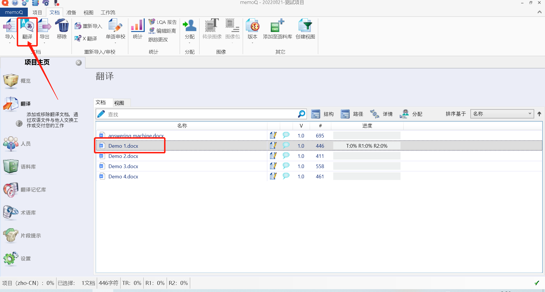
Task: Click the 结构 (Structure) view button
Action: tap(322, 114)
